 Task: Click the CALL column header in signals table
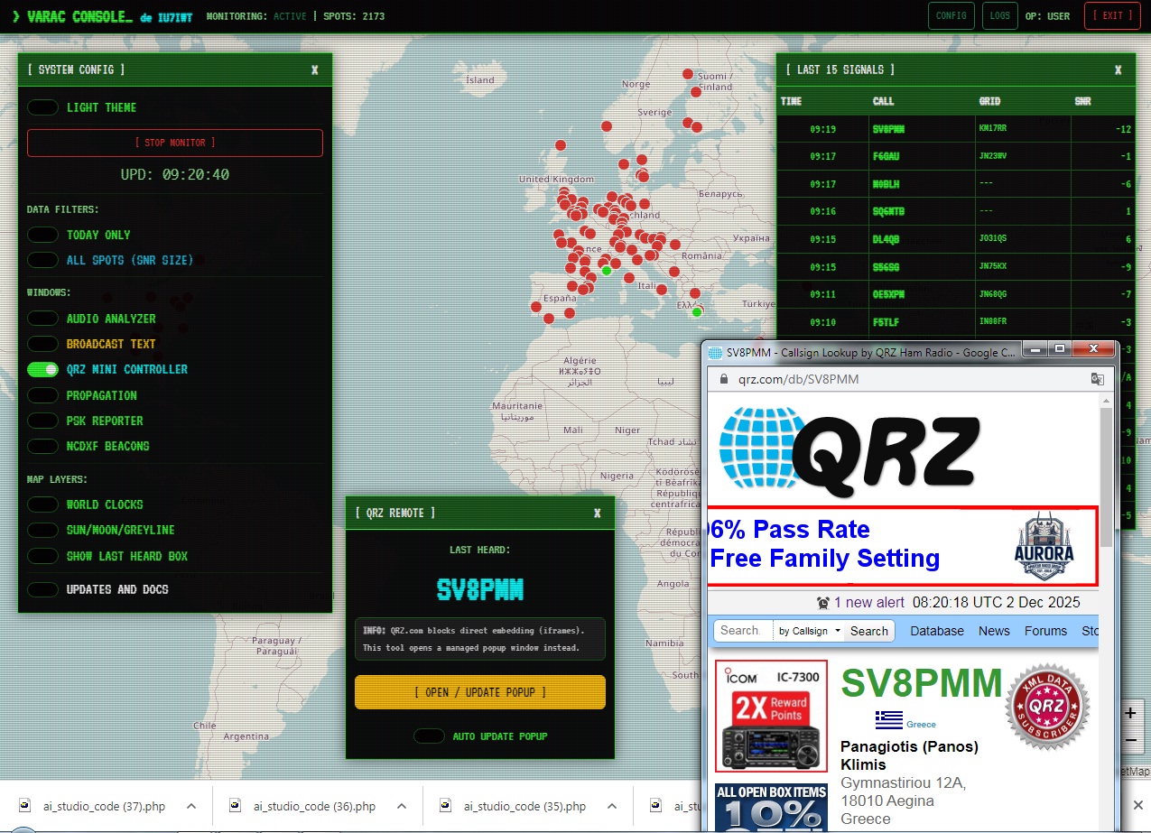pos(883,101)
